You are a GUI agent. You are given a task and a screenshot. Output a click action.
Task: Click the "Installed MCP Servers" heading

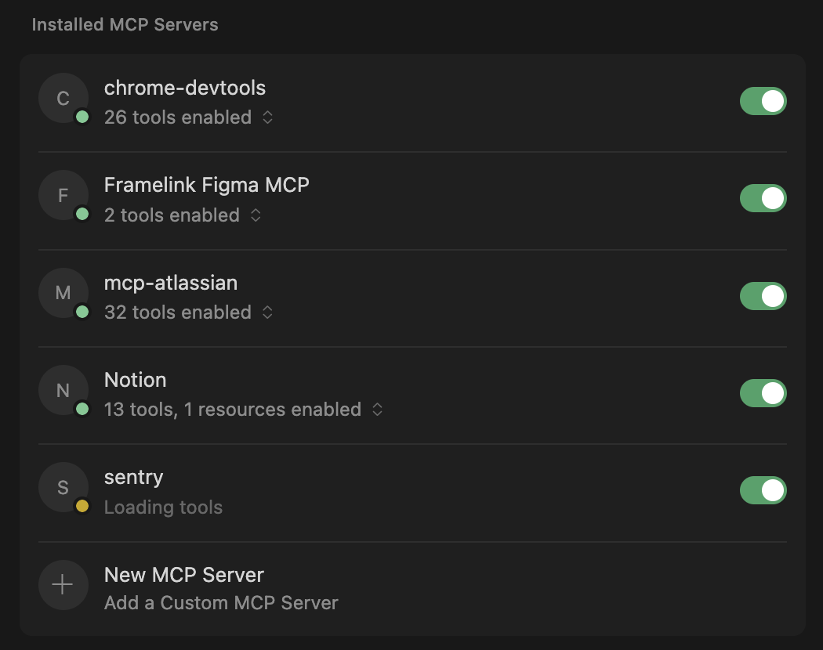coord(125,24)
